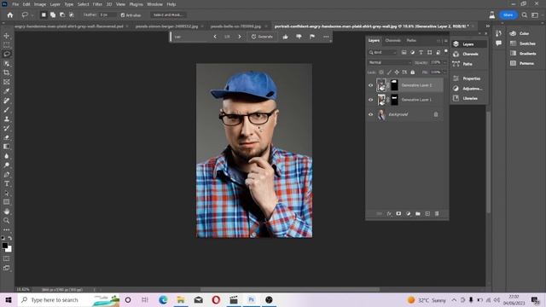Select the Horizontal Type tool
The image size is (546, 307).
(x=7, y=183)
